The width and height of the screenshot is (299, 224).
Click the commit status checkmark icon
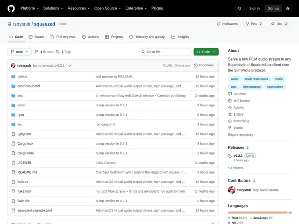tap(70, 65)
